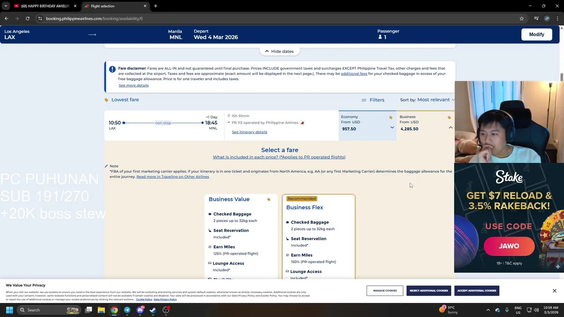Viewport: 564px width, 317px height.
Task: Collapse the Business From USD 4,285.50 fare
Action: click(x=426, y=125)
